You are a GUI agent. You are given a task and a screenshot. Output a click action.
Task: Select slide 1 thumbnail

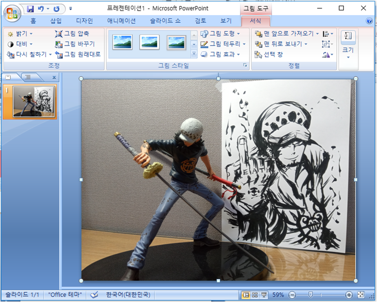[x=33, y=101]
